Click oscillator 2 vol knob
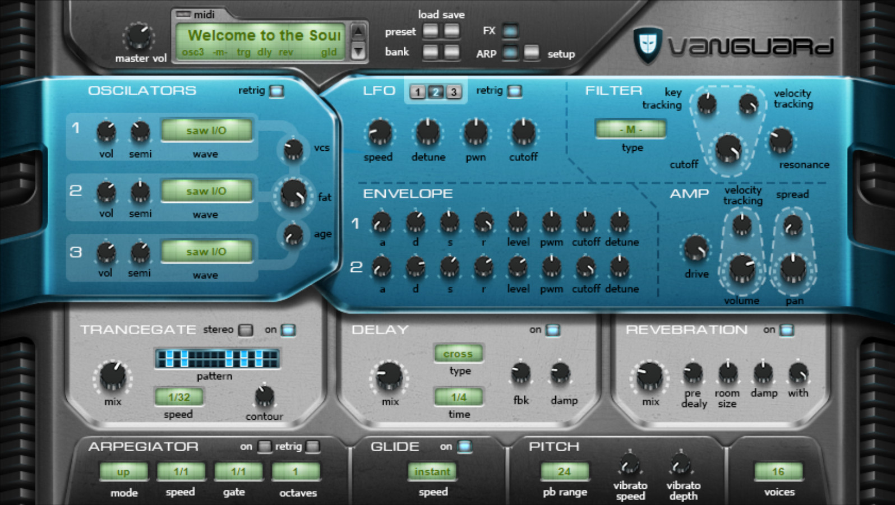Screen dimensions: 895x505 pos(106,192)
